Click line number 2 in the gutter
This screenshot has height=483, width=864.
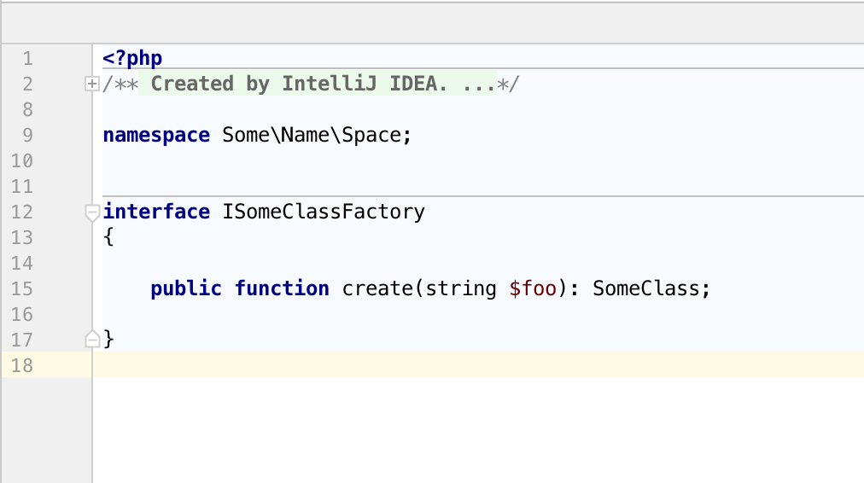click(27, 84)
